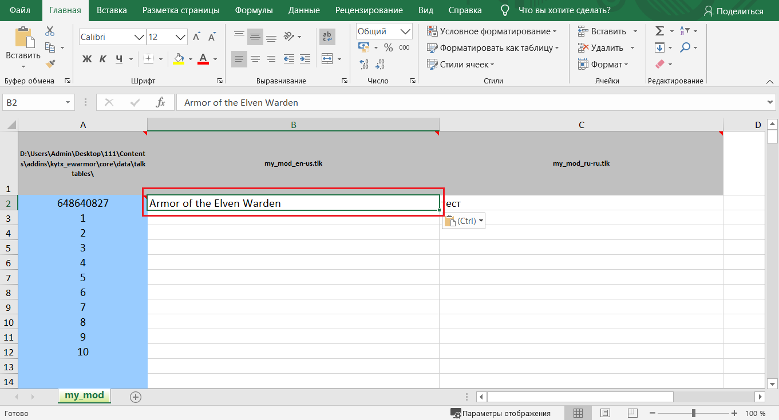Add a new sheet with the plus icon
This screenshot has height=420, width=779.
136,396
